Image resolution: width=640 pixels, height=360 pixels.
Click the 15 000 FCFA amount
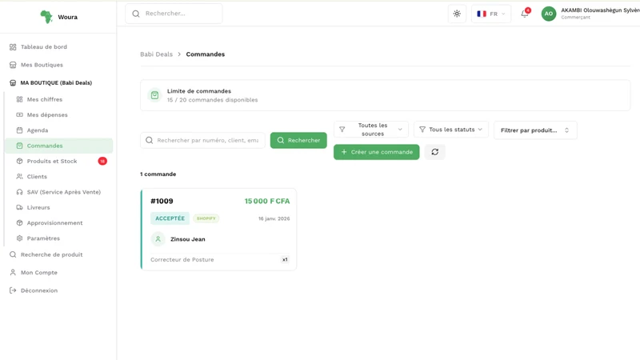click(x=267, y=202)
